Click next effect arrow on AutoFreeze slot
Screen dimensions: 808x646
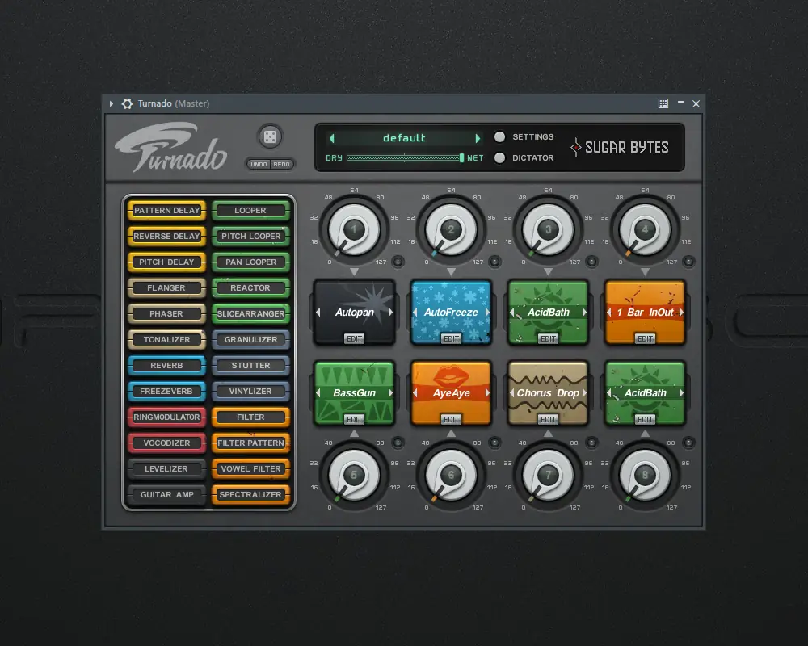[487, 313]
